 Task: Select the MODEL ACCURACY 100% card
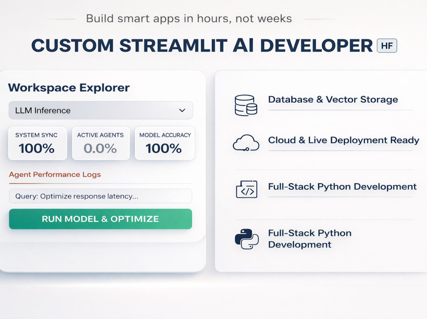tap(164, 143)
